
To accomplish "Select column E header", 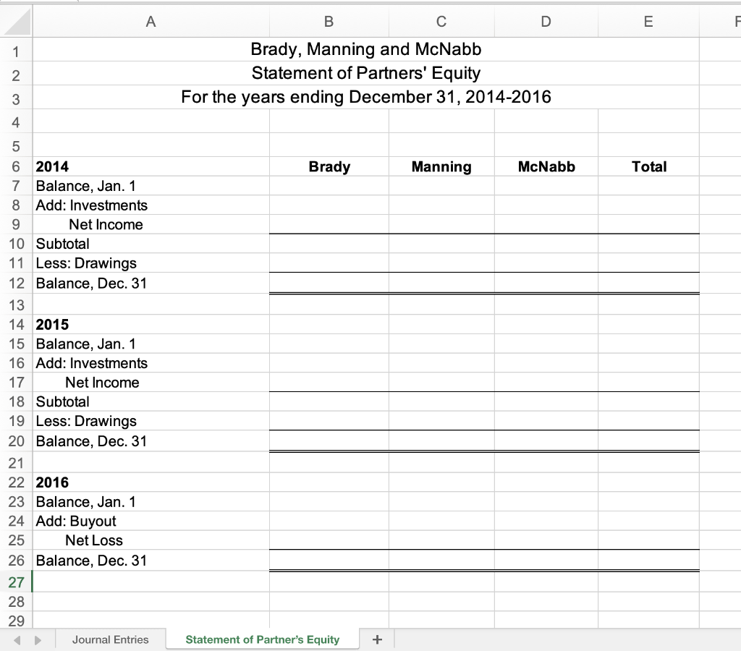I will [x=648, y=21].
